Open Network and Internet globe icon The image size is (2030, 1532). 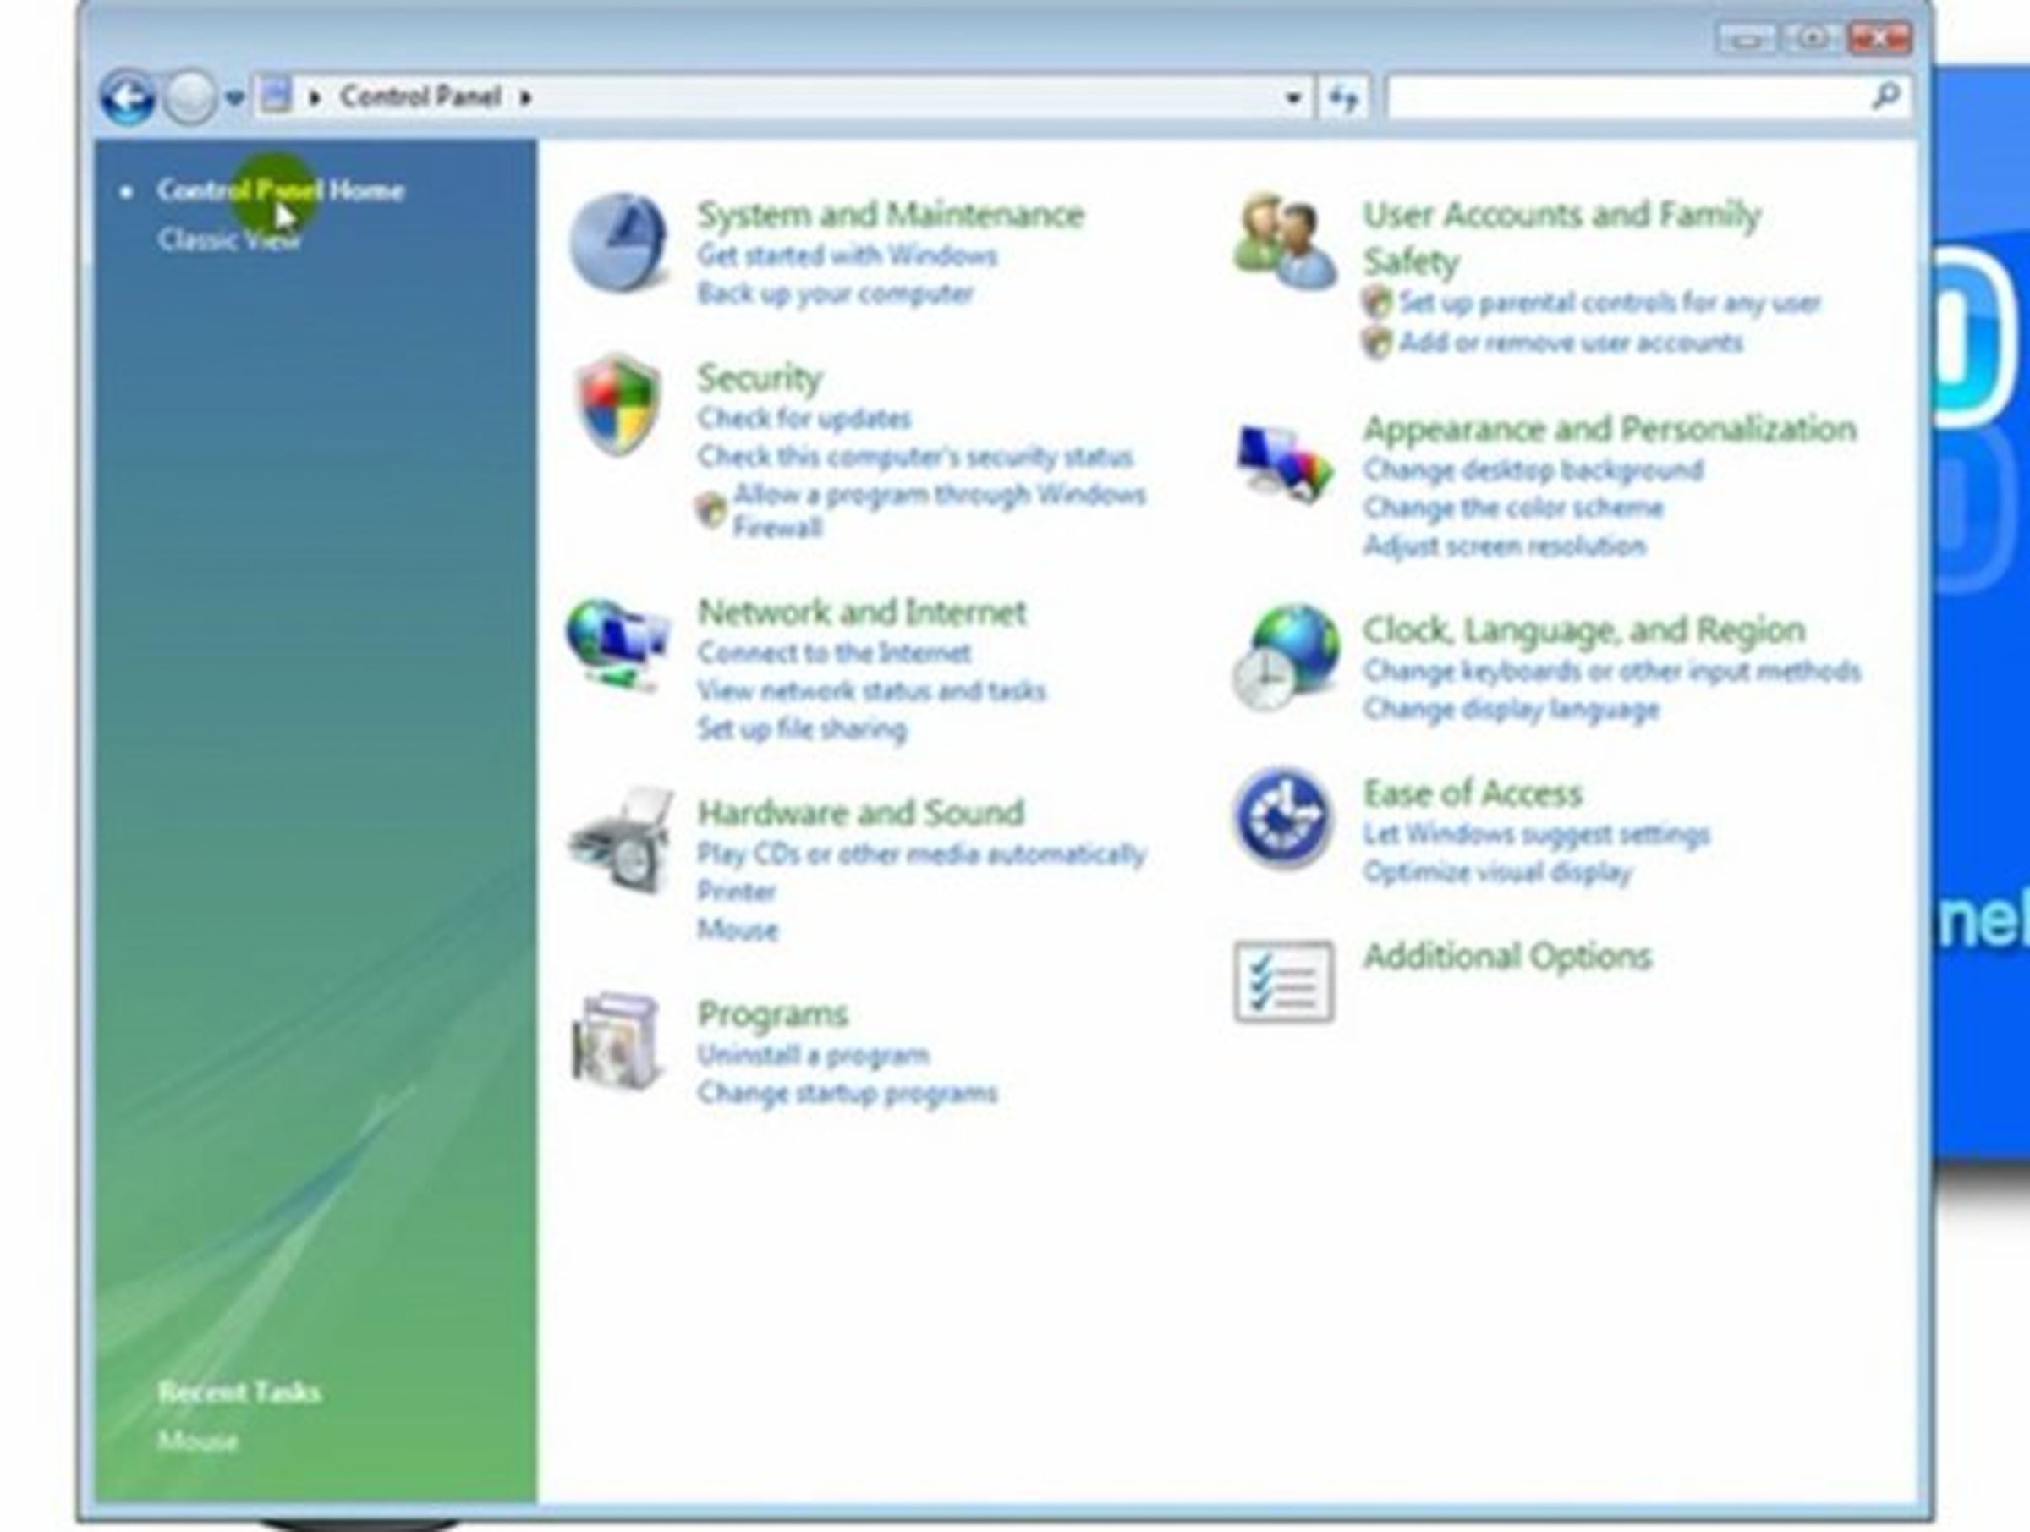617,645
